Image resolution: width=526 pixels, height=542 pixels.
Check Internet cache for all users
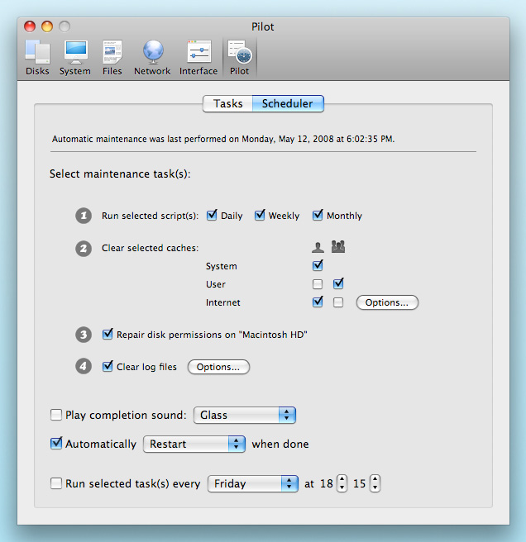click(338, 302)
